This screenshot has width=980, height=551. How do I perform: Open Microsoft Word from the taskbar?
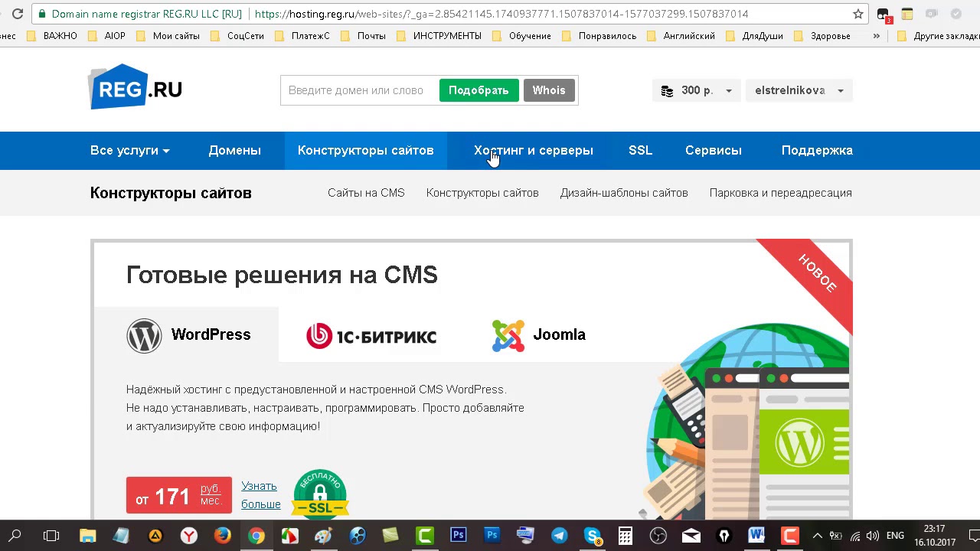pos(756,536)
